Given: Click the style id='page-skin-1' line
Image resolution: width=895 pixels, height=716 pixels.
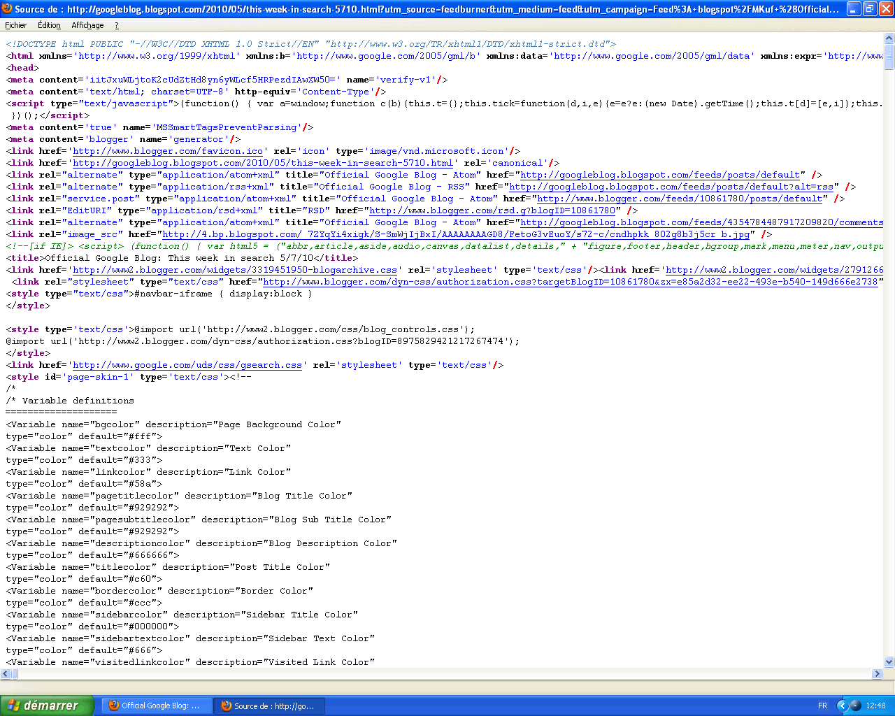Looking at the screenshot, I should pos(129,377).
